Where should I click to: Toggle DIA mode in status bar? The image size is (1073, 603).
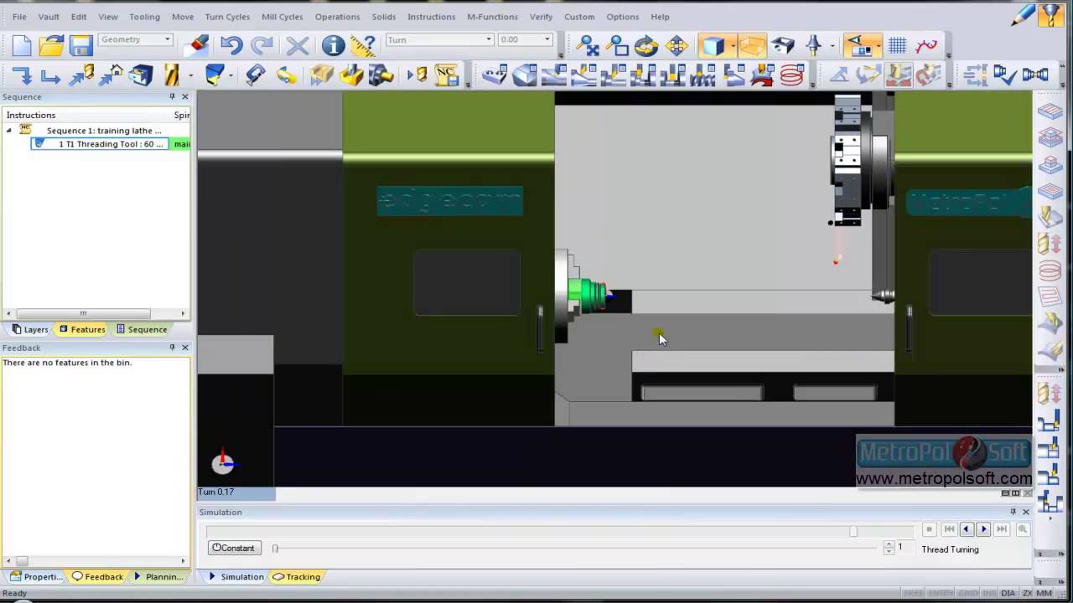pos(1008,593)
